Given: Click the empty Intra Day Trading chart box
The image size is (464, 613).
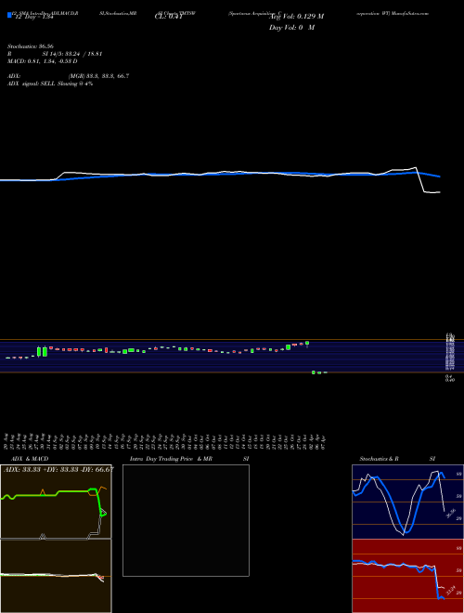Looking at the screenshot, I should pyautogui.click(x=186, y=520).
